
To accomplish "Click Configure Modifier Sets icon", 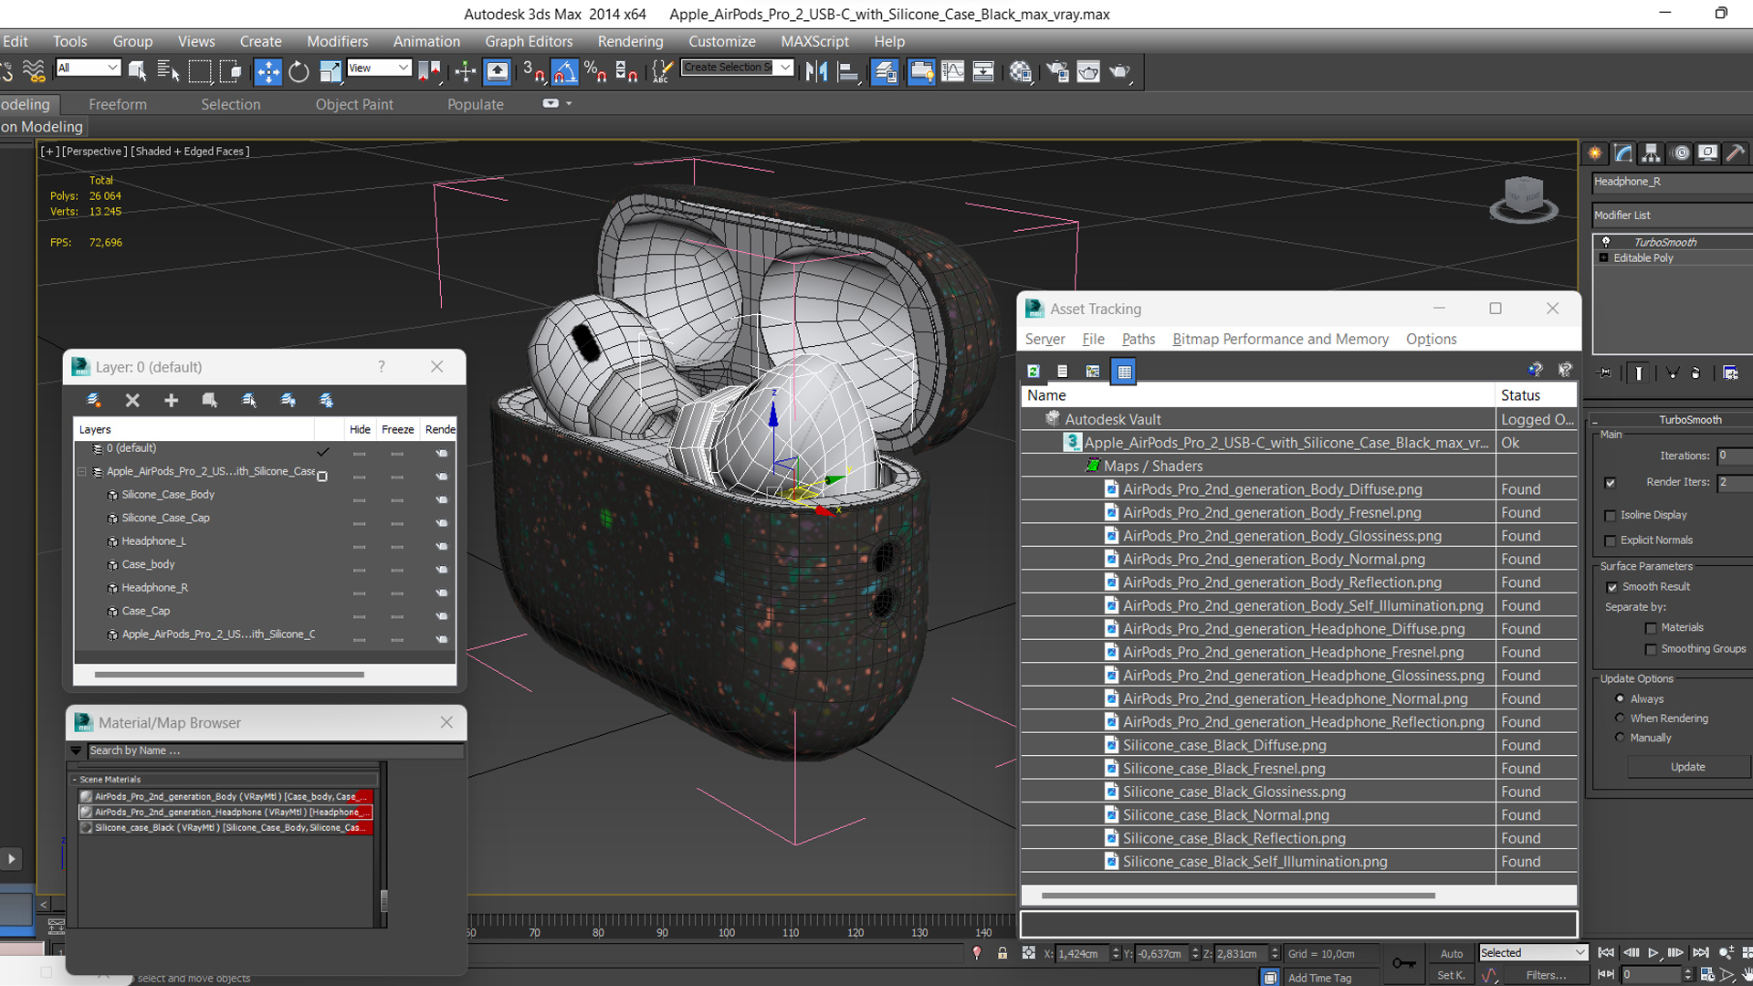I will tap(1730, 372).
